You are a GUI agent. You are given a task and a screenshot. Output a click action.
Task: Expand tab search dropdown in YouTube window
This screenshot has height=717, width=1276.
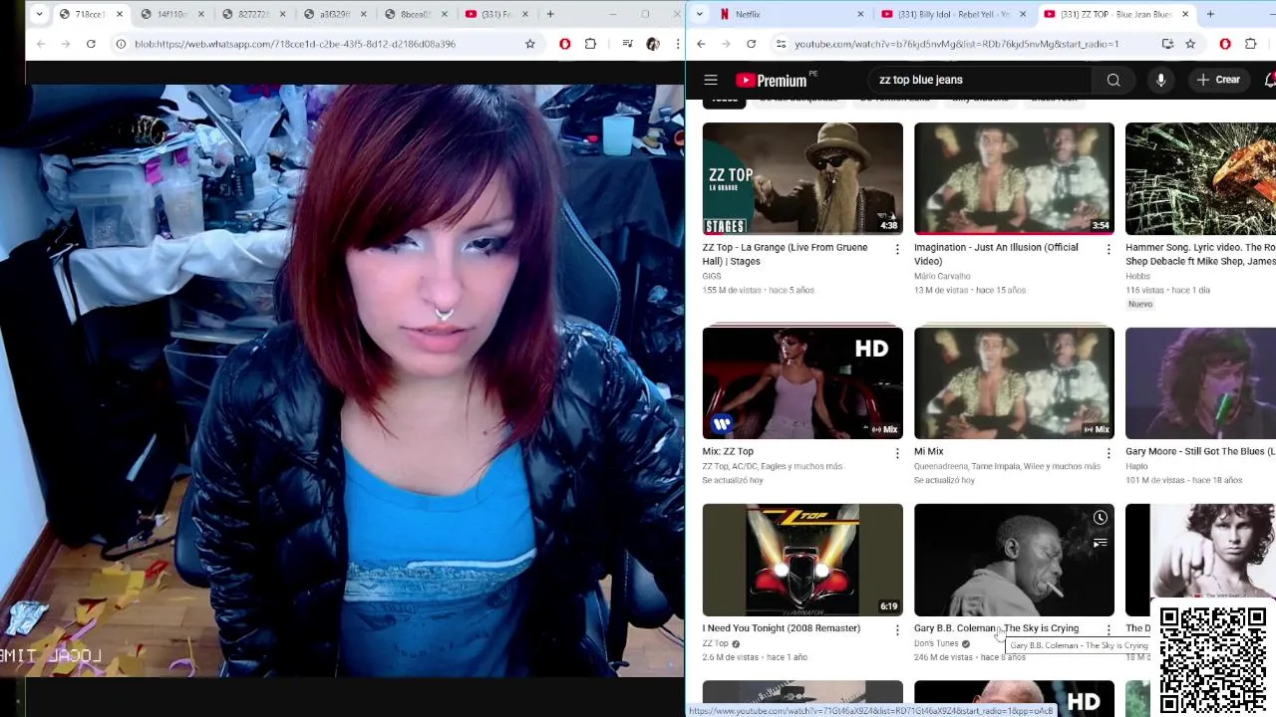700,14
